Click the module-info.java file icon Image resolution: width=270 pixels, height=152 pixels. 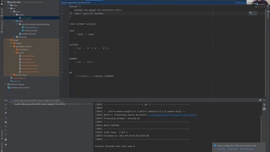[20, 34]
